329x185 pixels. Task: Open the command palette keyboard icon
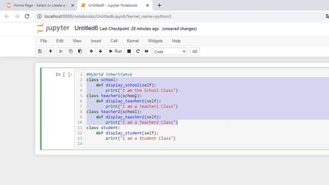pos(195,51)
